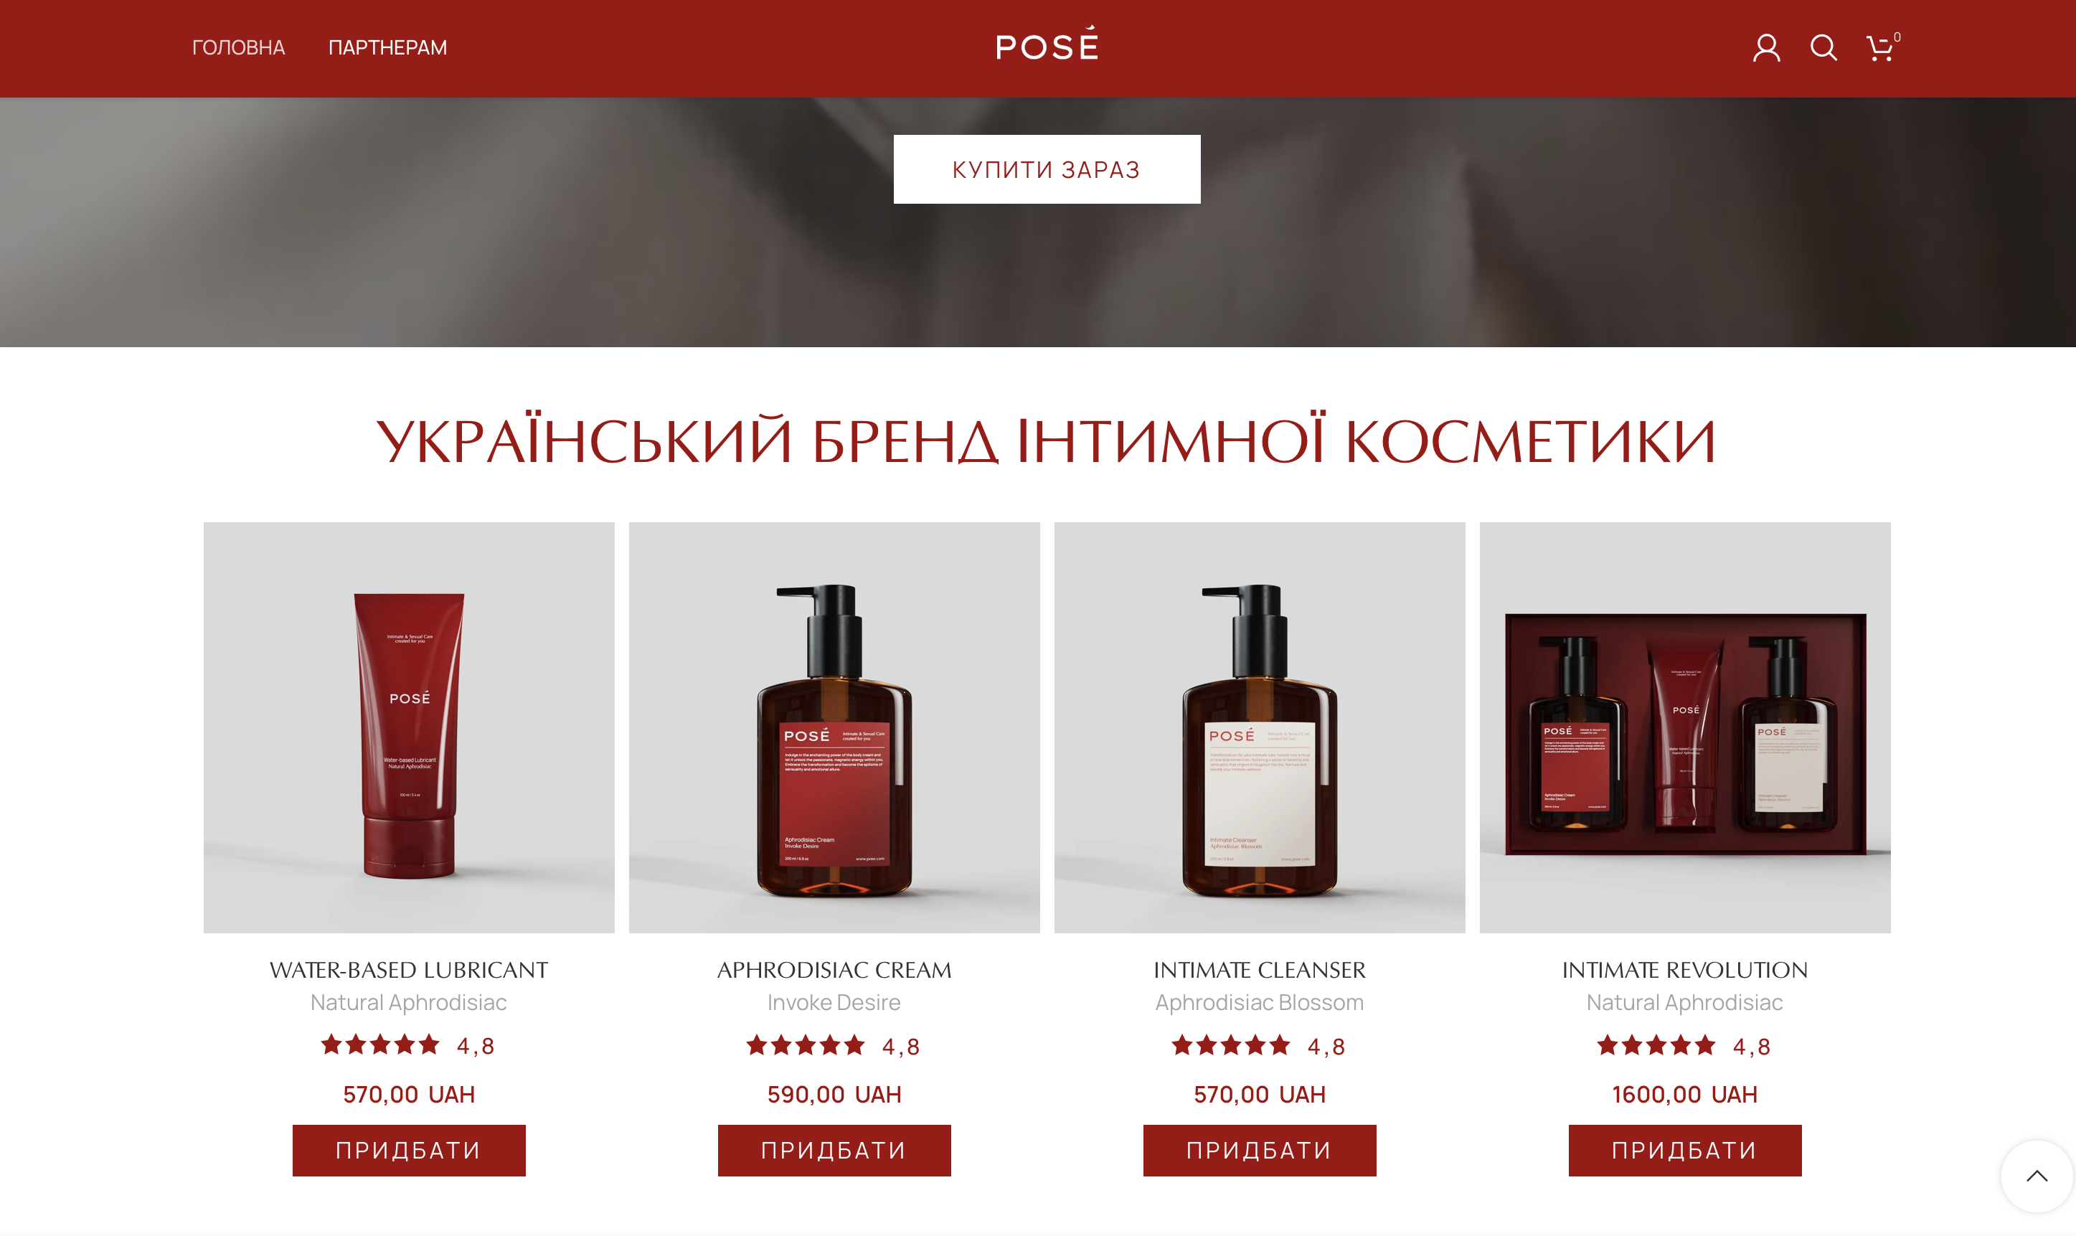The width and height of the screenshot is (2076, 1236).
Task: Buy Aphrodisiac Cream via ПРИДБАТИ button
Action: point(834,1150)
